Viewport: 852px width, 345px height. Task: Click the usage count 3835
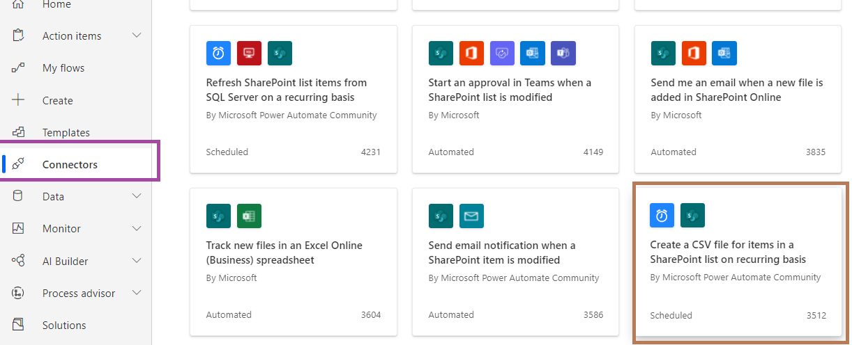816,152
